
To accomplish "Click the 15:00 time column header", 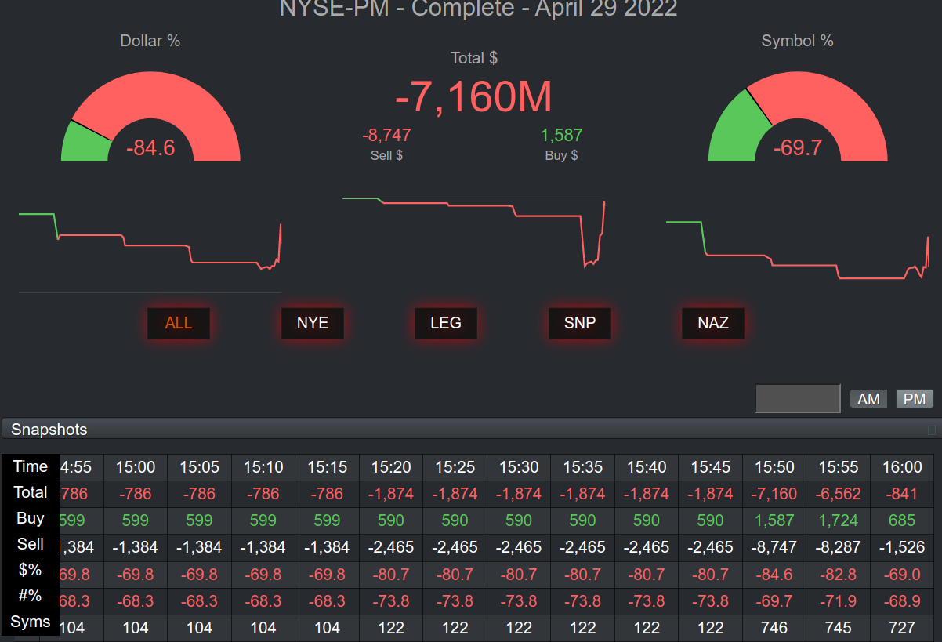I will [x=136, y=467].
